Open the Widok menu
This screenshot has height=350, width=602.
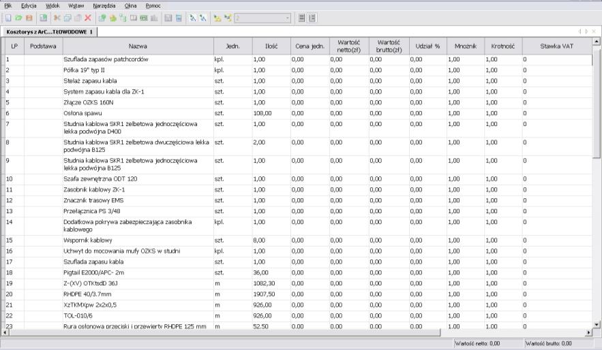[52, 5]
